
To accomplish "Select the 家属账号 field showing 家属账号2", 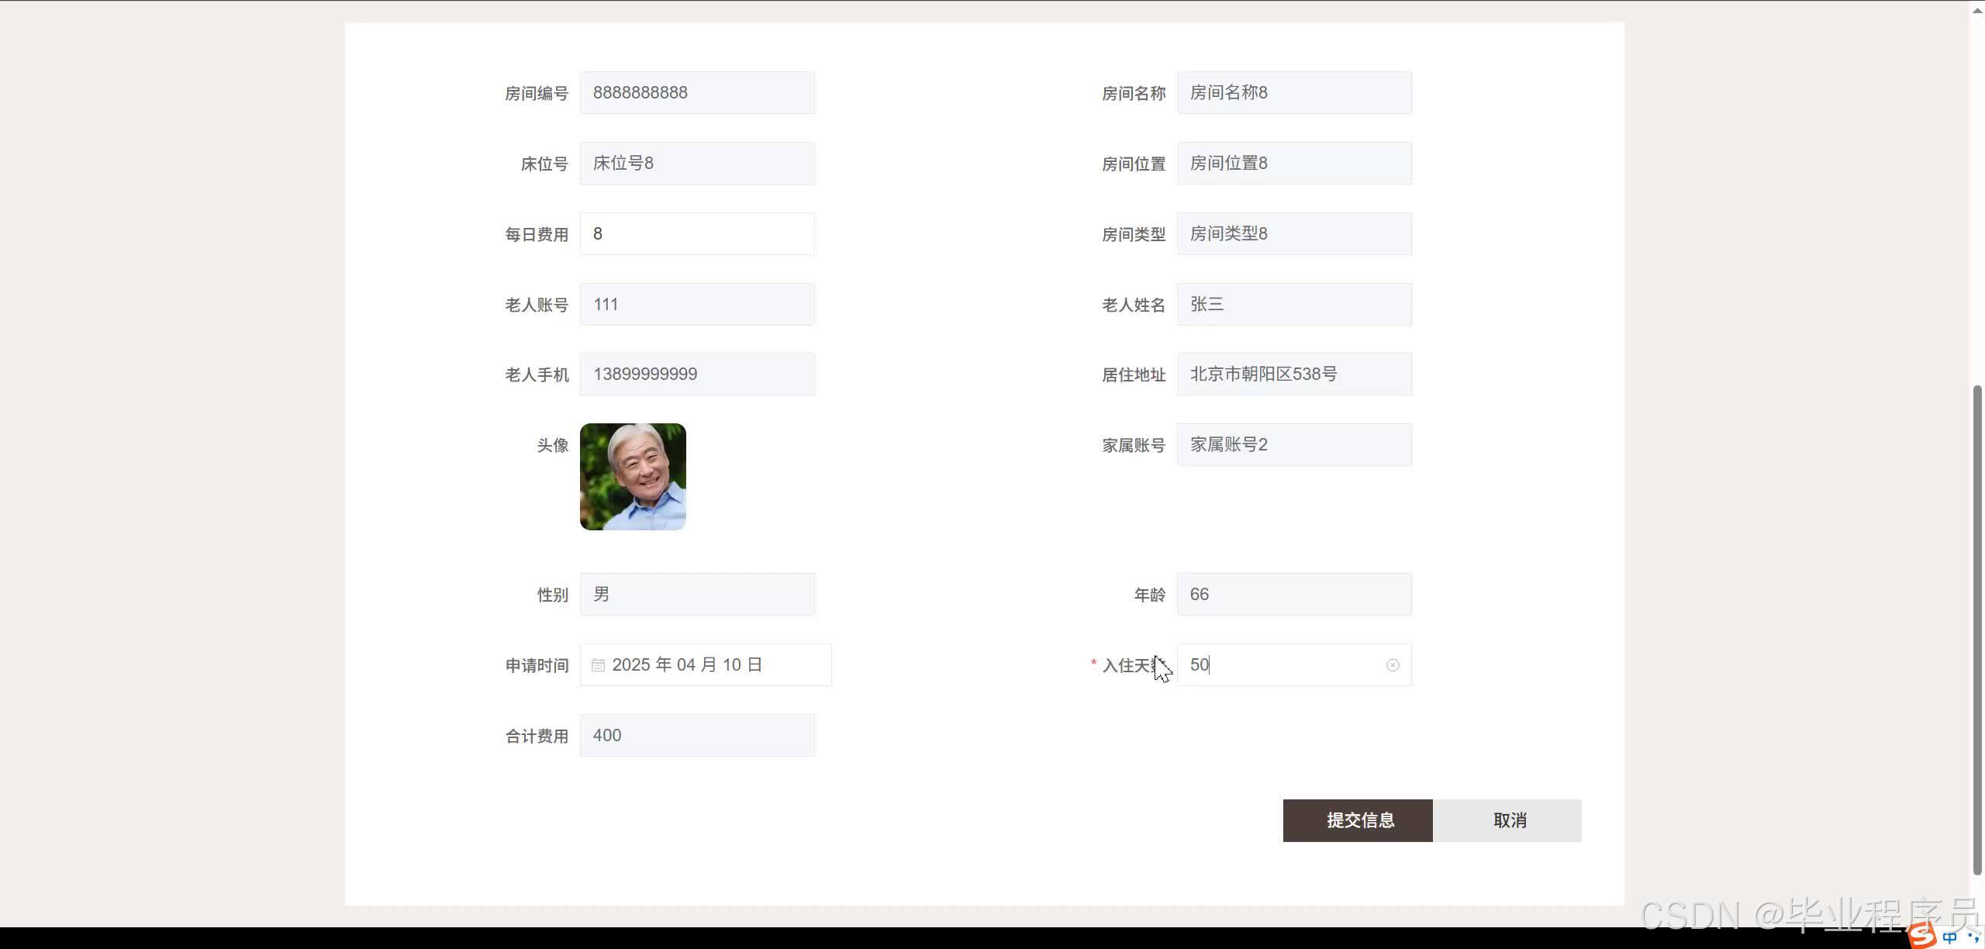I will click(1293, 443).
